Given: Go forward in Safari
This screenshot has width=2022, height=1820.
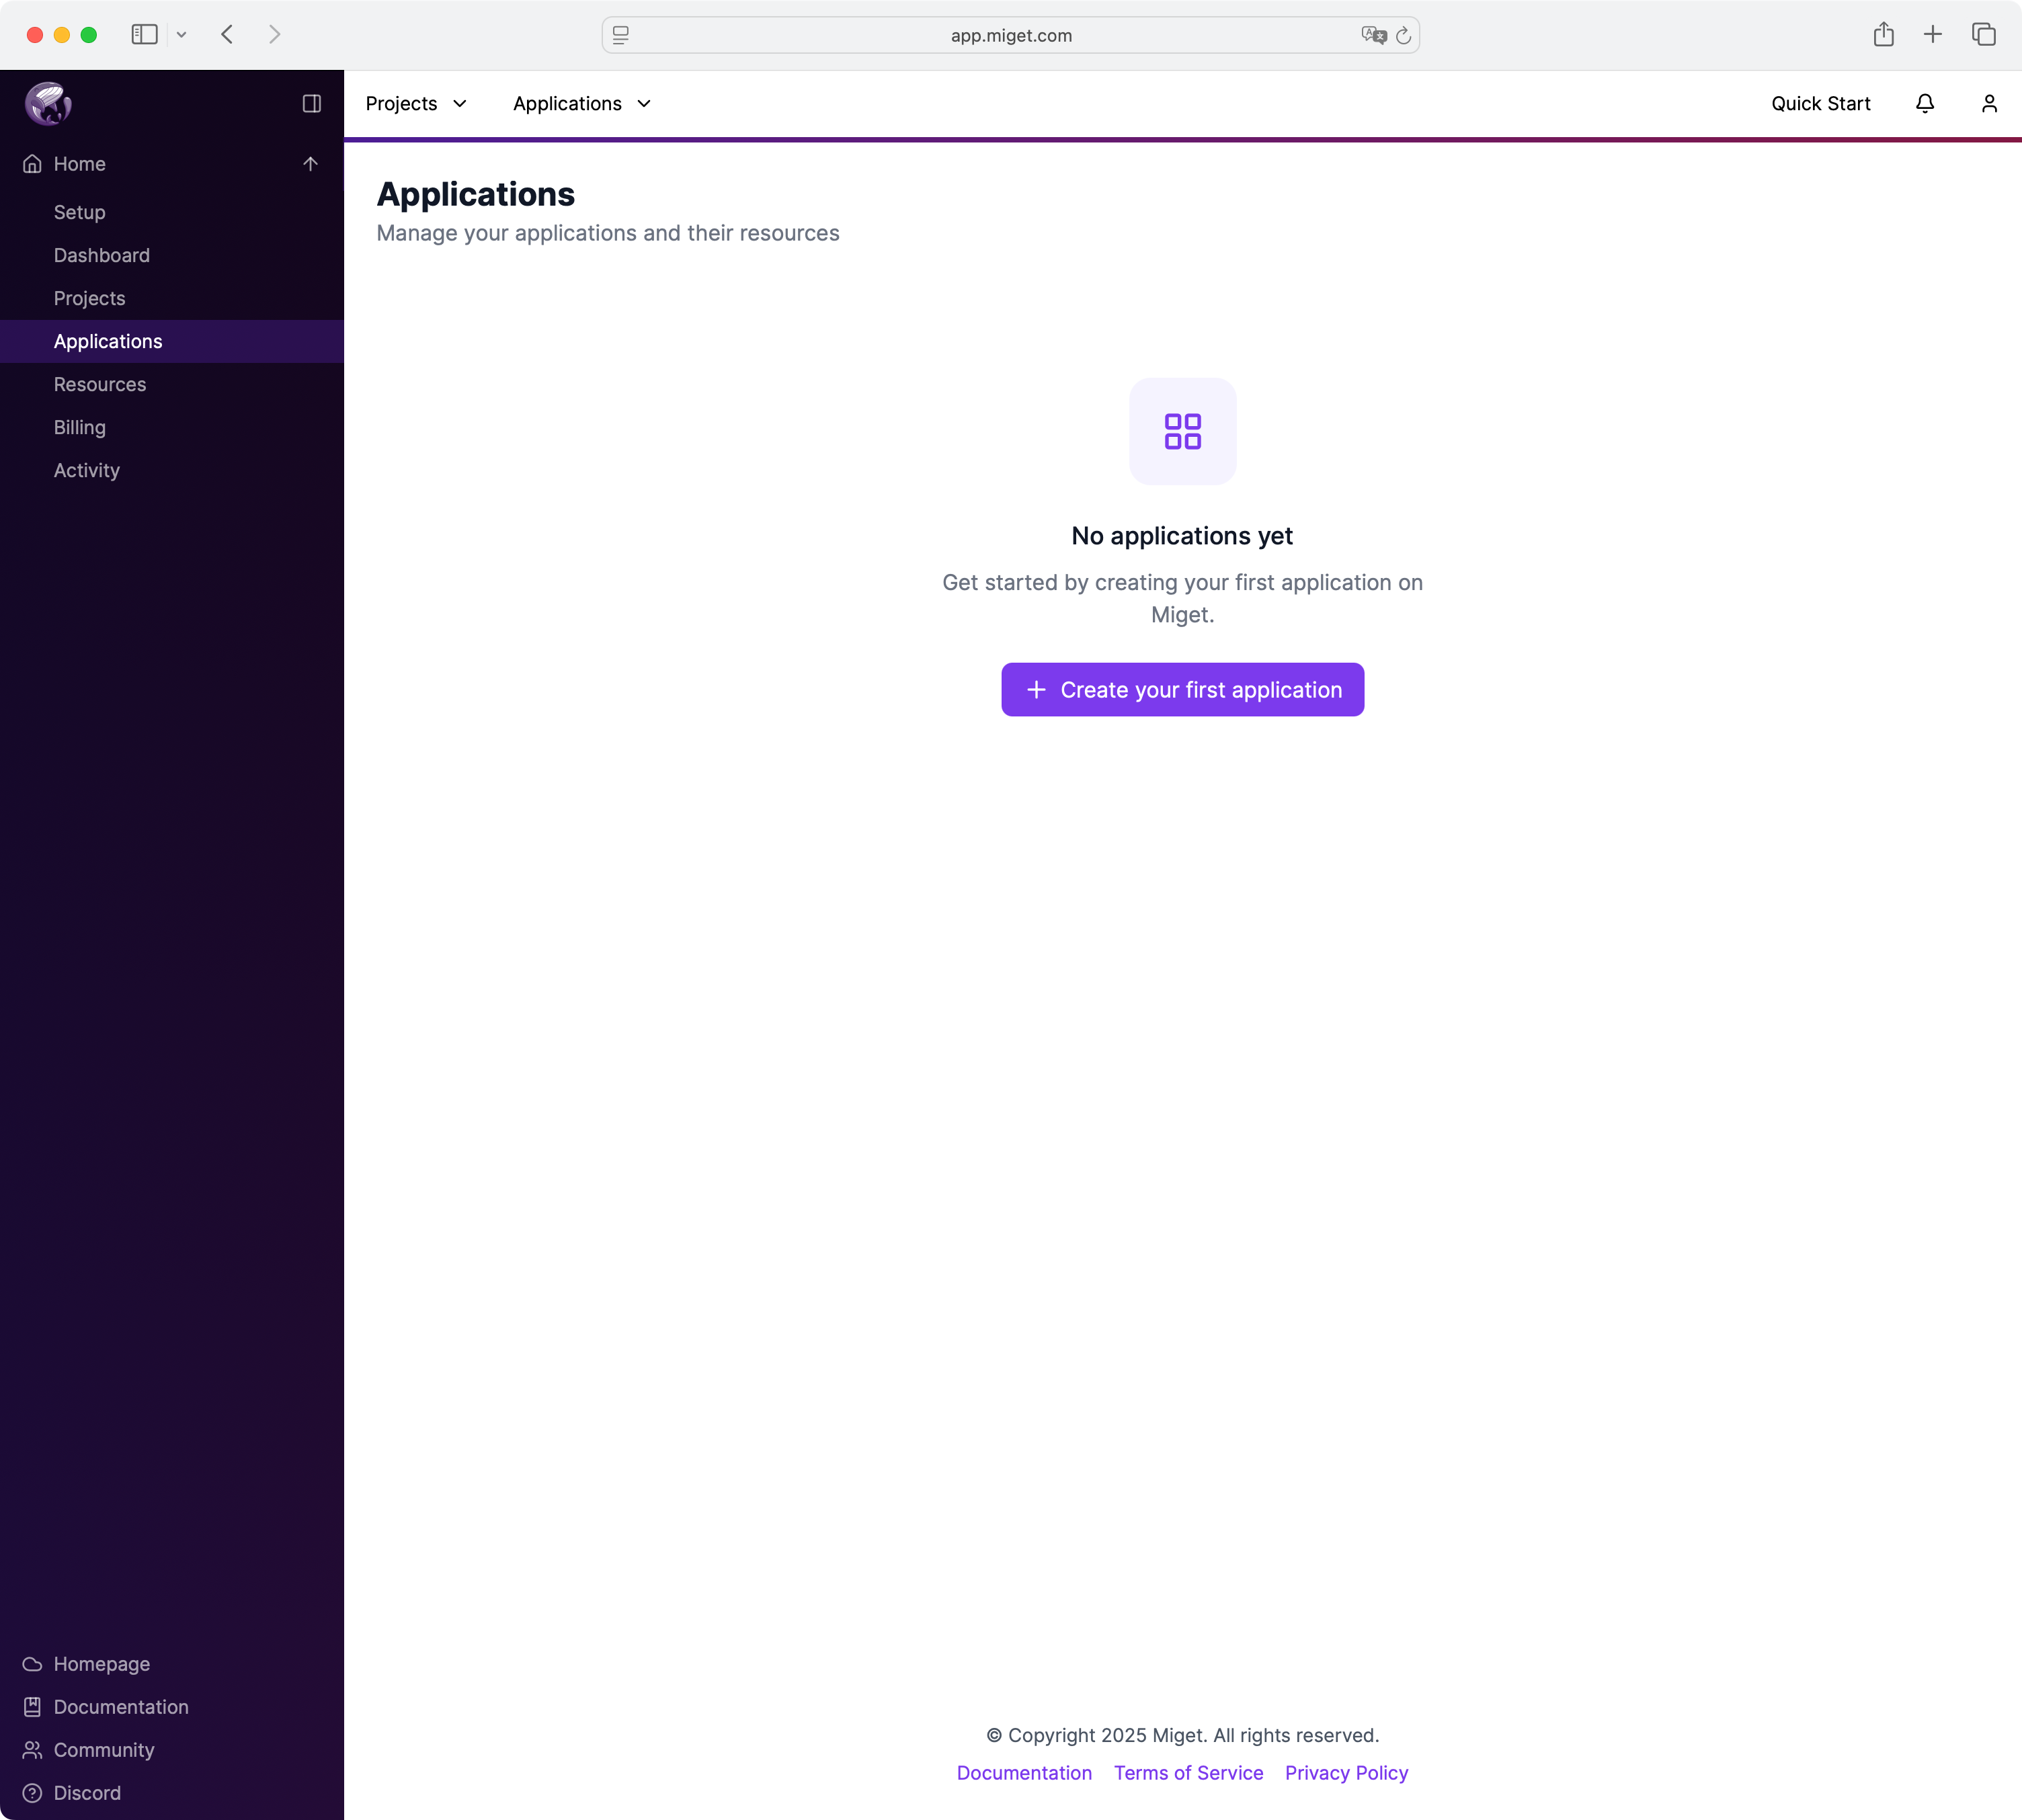Looking at the screenshot, I should tap(275, 35).
